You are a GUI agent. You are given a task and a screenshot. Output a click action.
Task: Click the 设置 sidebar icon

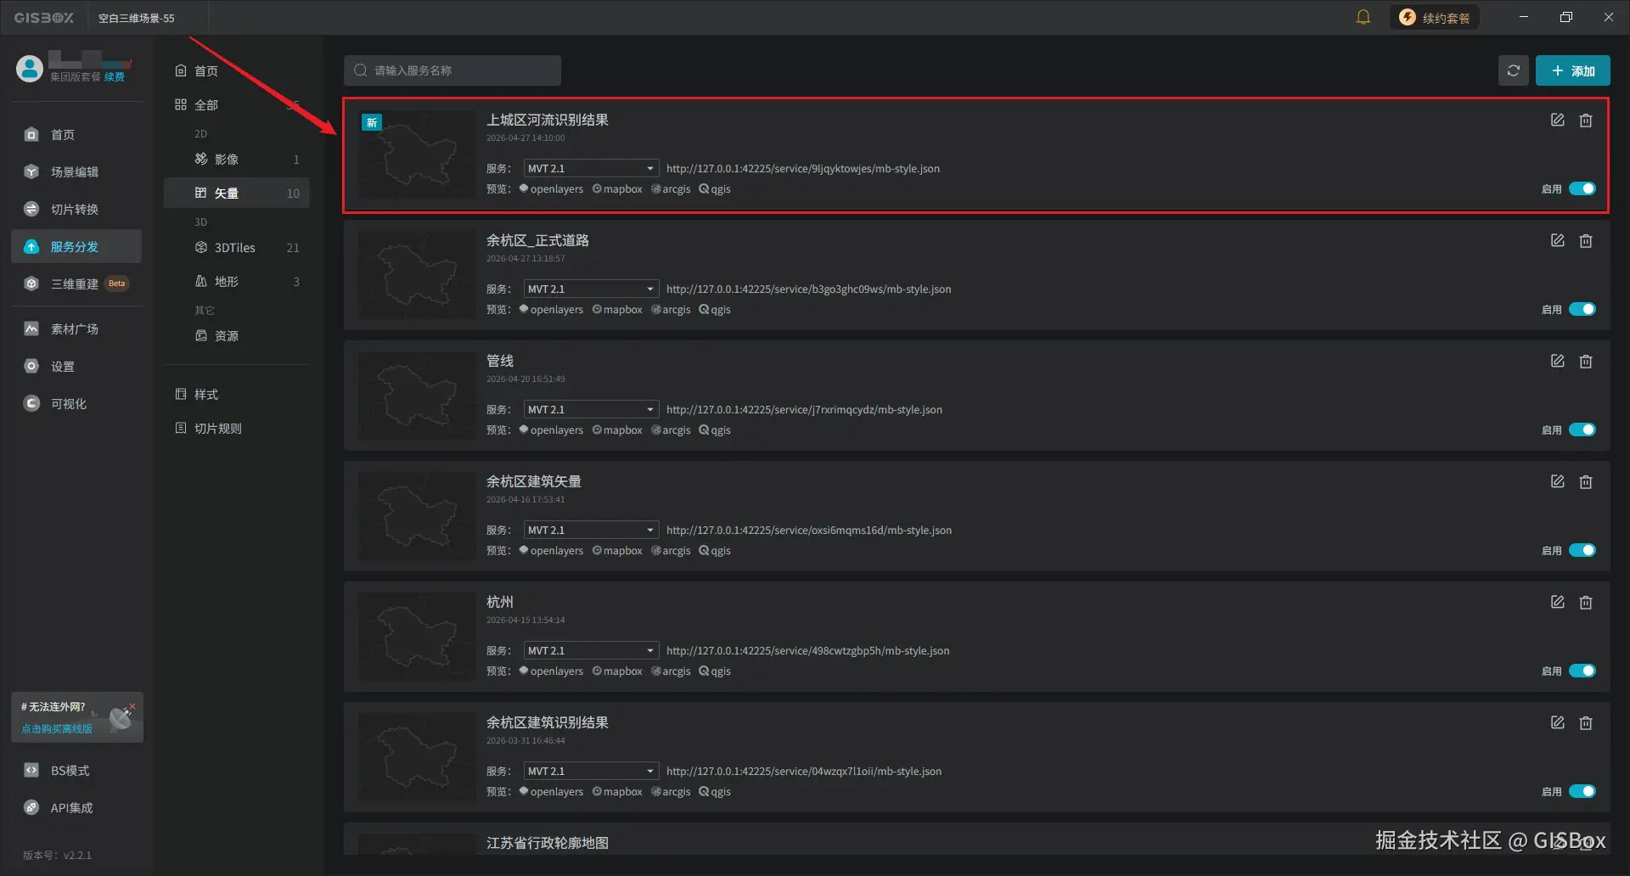tap(62, 366)
